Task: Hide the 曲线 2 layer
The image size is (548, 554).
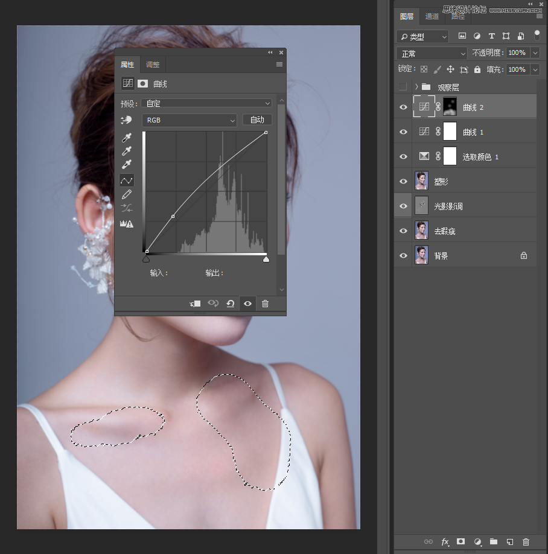Action: click(x=403, y=107)
